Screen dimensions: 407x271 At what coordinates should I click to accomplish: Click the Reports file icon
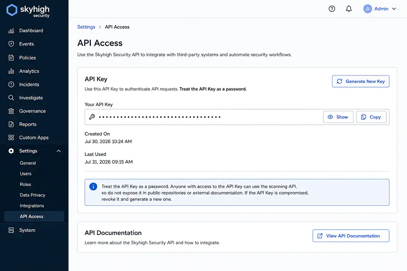pos(11,124)
